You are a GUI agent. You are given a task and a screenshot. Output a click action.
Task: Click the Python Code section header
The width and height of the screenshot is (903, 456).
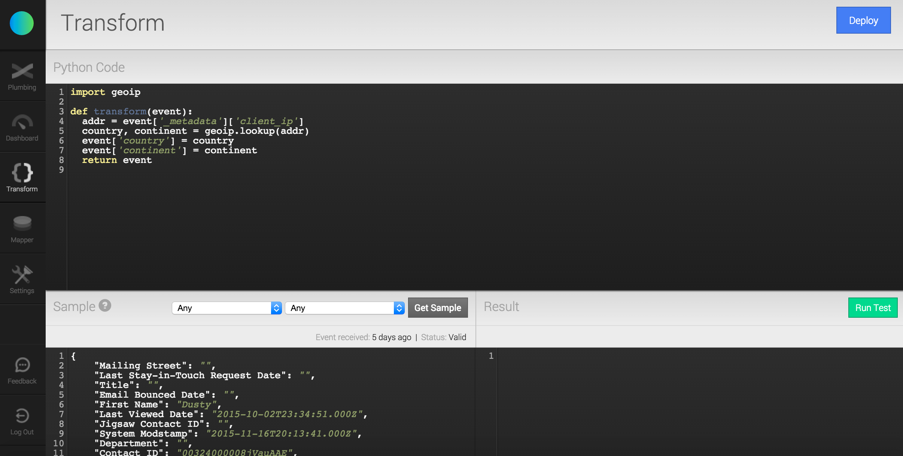pyautogui.click(x=89, y=67)
